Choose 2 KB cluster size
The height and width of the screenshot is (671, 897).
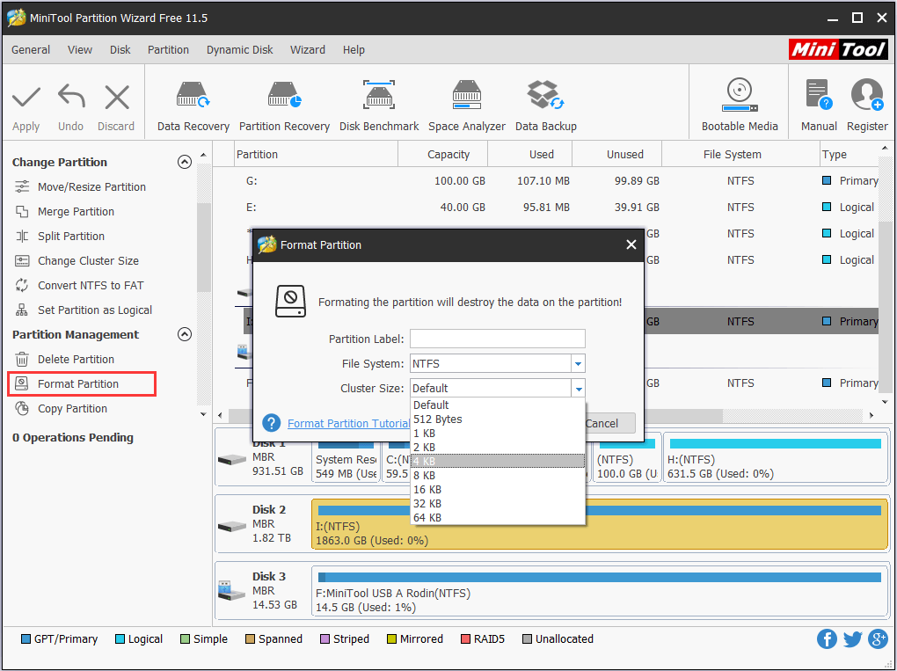[x=498, y=448]
